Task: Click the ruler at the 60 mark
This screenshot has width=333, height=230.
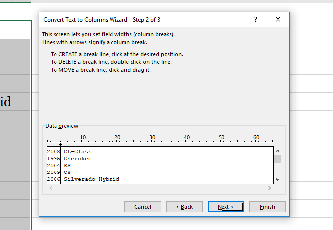Action: click(256, 141)
